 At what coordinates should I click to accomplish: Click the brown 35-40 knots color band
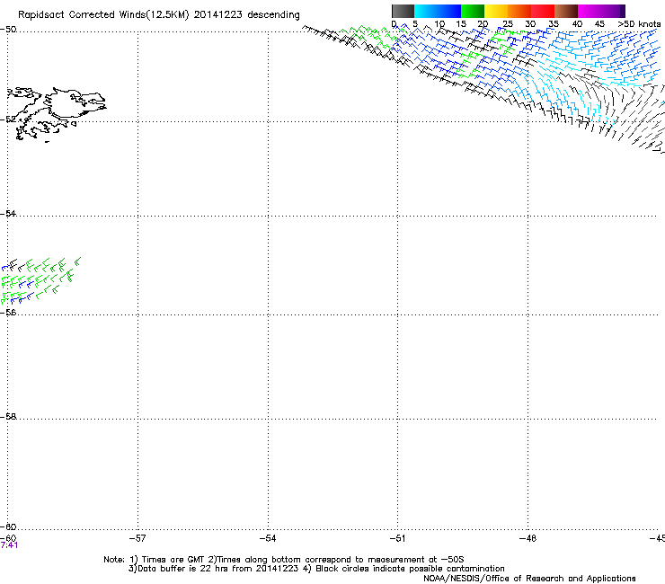pyautogui.click(x=566, y=11)
